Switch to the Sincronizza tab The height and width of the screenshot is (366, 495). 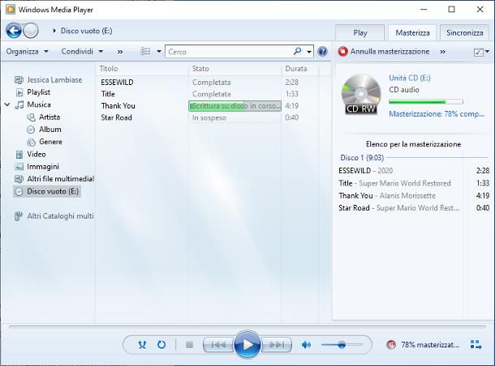tap(464, 32)
